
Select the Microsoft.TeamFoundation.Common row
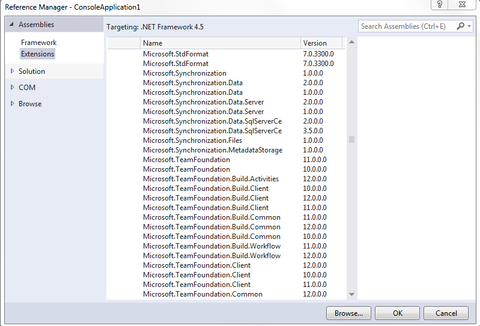point(226,294)
